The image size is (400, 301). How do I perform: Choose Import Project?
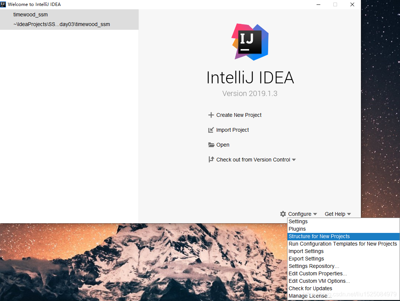[232, 130]
